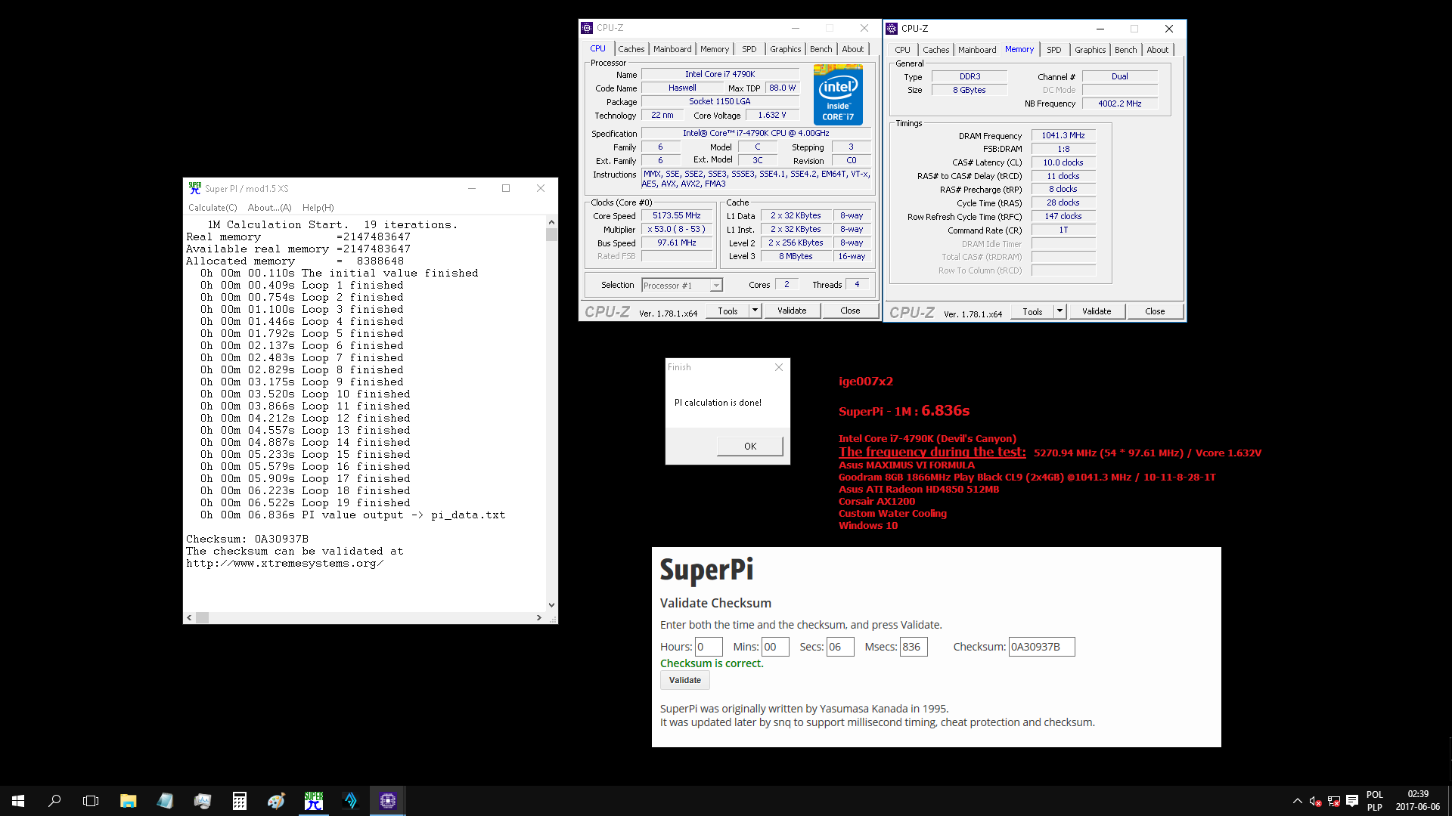This screenshot has width=1452, height=816.
Task: Click Close button in left CPU-Z
Action: [x=850, y=311]
